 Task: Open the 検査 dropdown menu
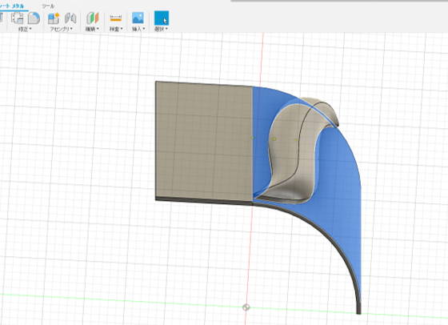pos(116,29)
